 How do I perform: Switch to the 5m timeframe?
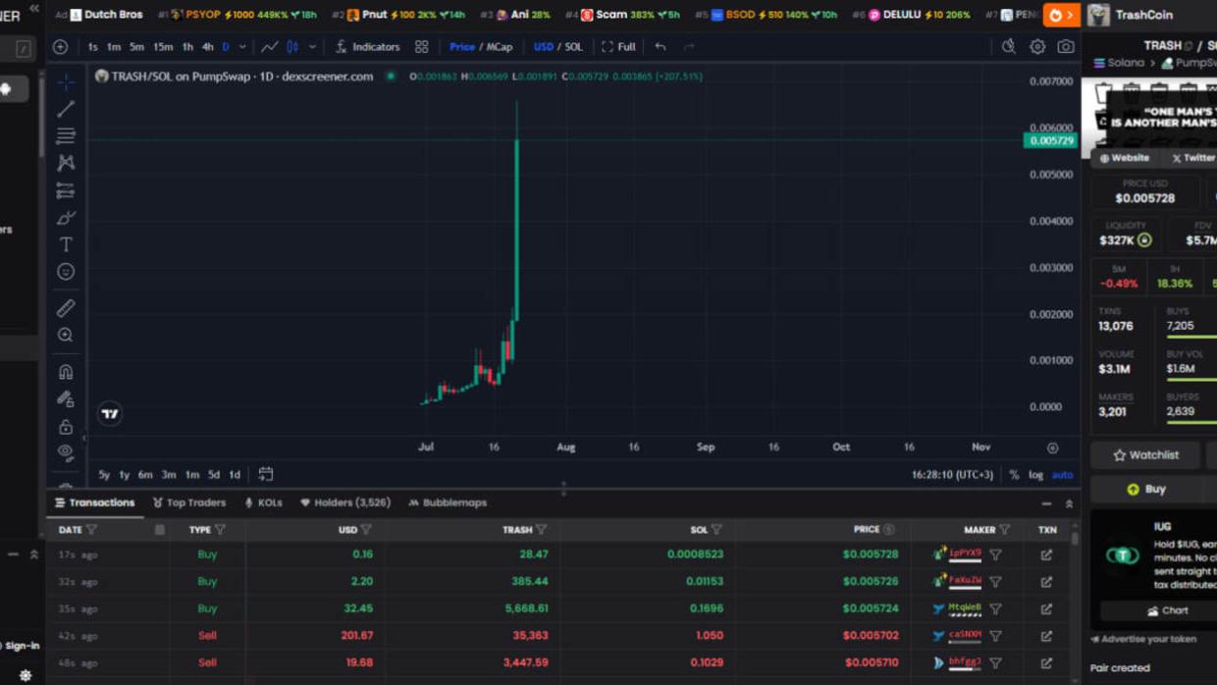tap(136, 47)
